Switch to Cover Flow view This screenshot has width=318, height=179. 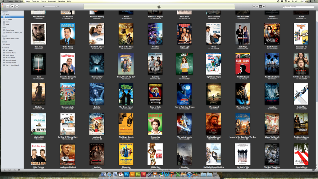(x=264, y=7)
